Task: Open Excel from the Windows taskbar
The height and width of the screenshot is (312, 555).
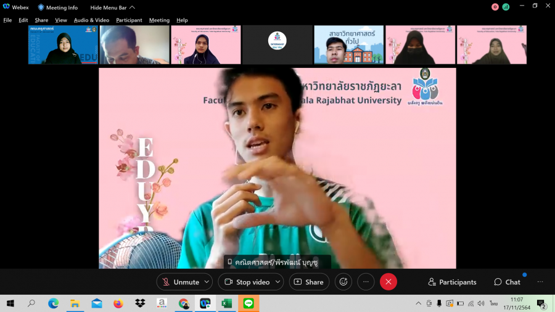Action: (x=226, y=303)
